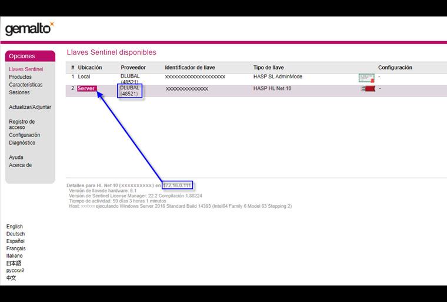Image resolution: width=447 pixels, height=302 pixels.
Task: Open the Sesiones page
Action: [19, 92]
